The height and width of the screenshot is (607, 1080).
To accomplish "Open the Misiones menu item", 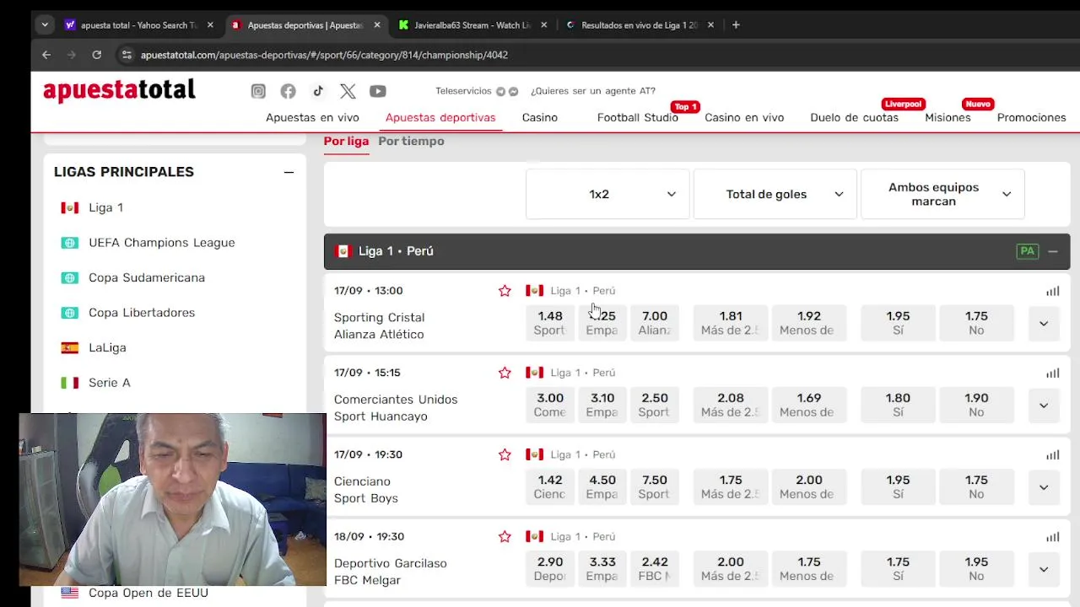I will click(948, 117).
